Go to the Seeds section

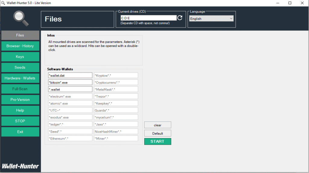(x=20, y=67)
